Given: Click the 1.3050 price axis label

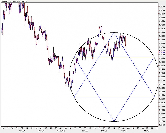Looking at the screenshot, I should (x=162, y=58).
